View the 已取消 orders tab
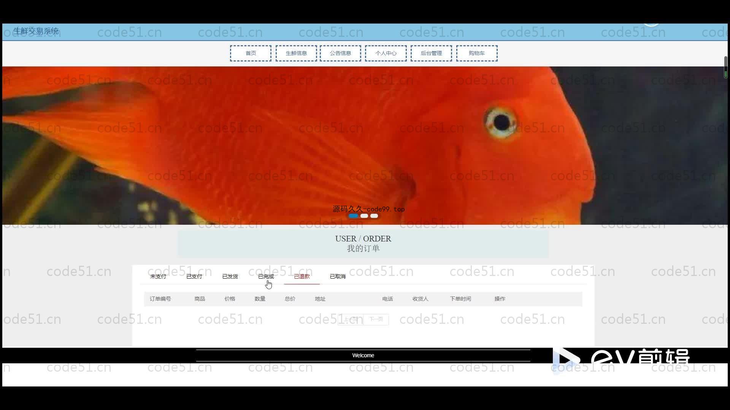 (338, 276)
